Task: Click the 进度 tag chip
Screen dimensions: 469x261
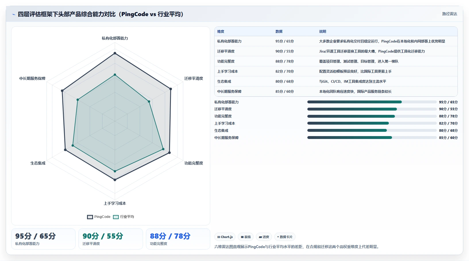Action: 264,237
